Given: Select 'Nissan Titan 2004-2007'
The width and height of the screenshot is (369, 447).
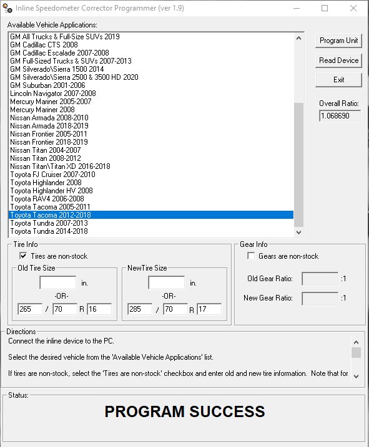Looking at the screenshot, I should pyautogui.click(x=151, y=150).
